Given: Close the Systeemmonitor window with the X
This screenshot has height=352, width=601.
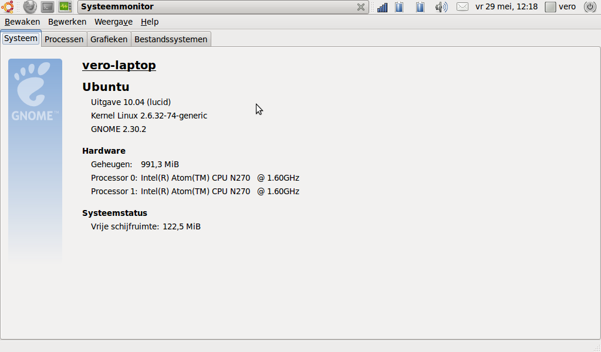Looking at the screenshot, I should (361, 7).
